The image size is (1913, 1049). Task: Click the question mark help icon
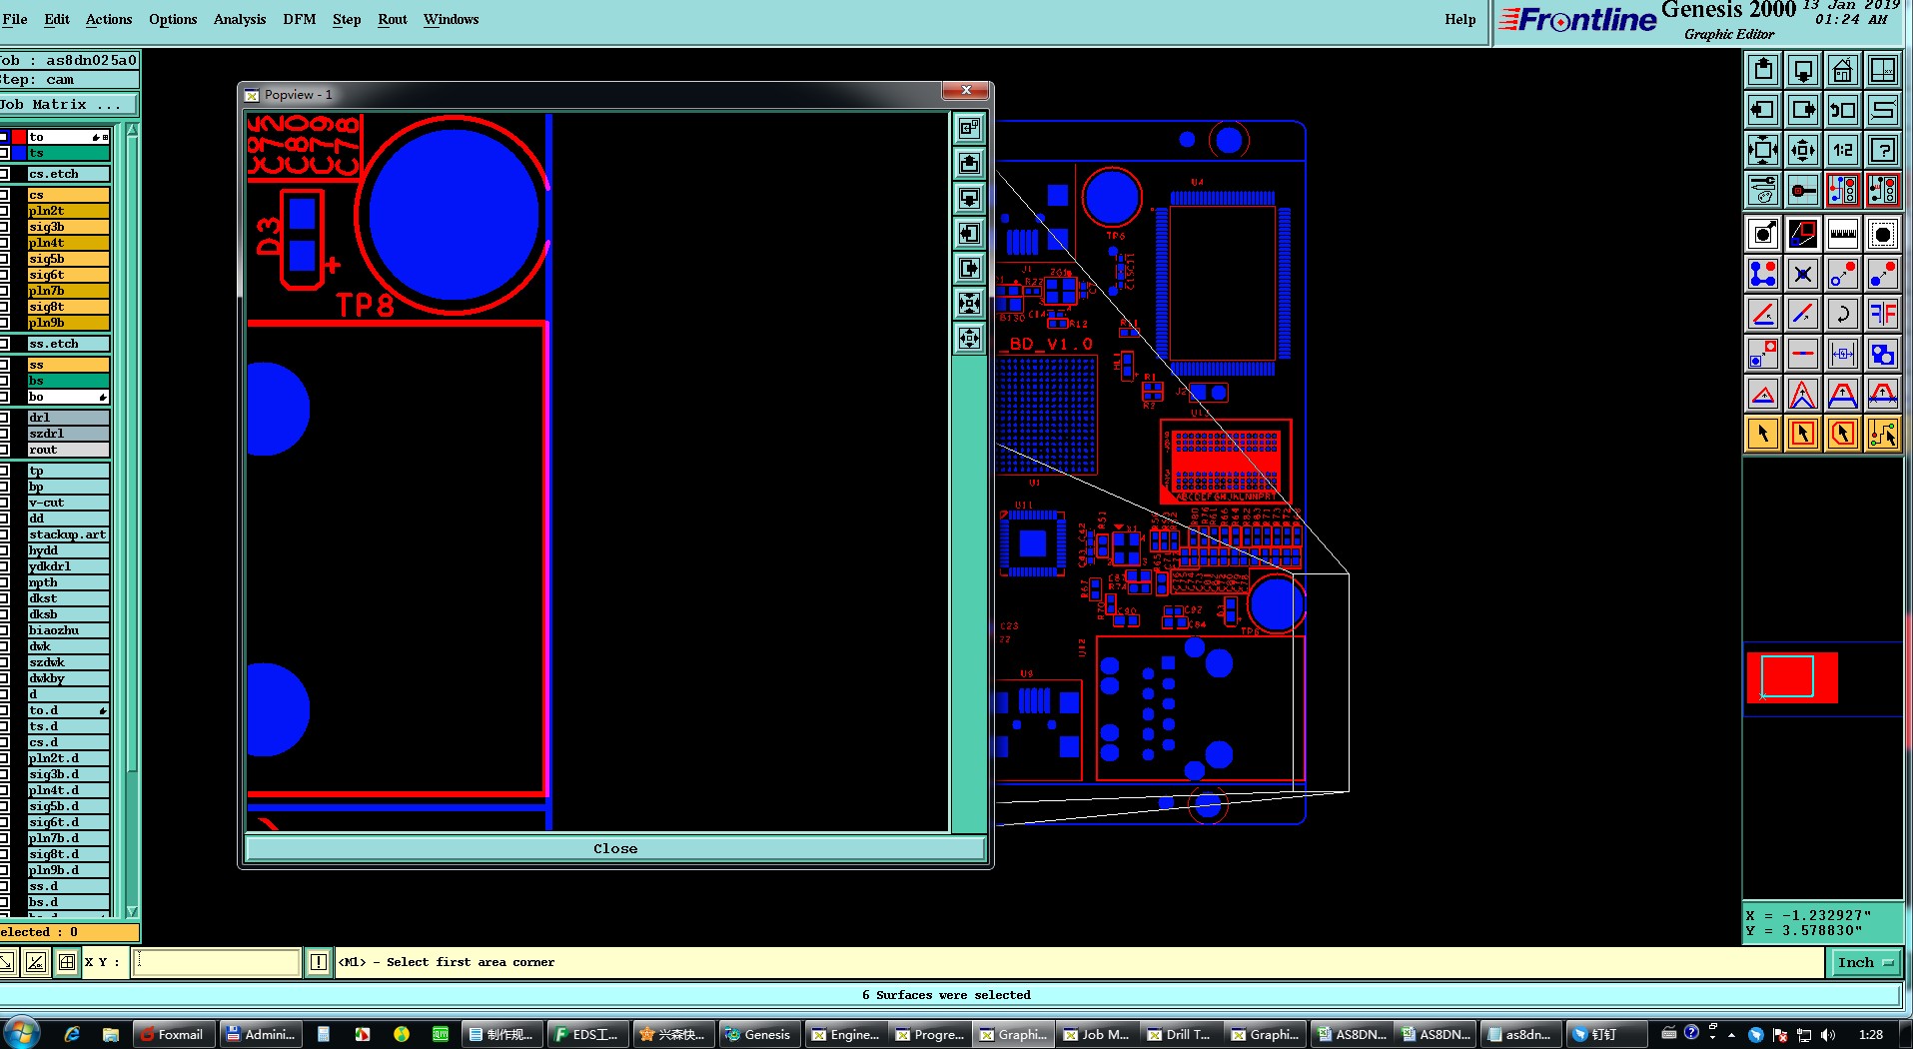click(1883, 150)
